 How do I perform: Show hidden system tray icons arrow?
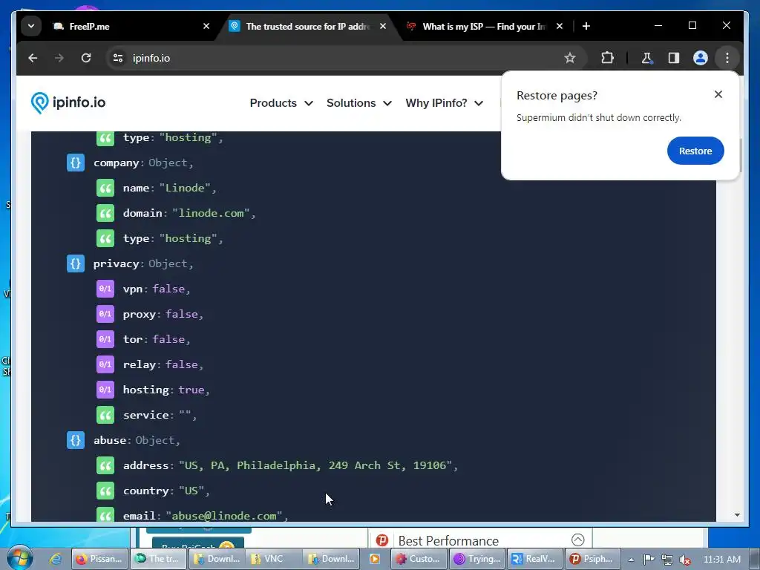pyautogui.click(x=631, y=560)
